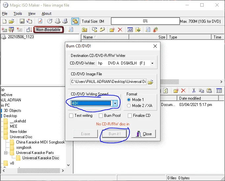225x181 pixels.
Task: Click the Burn CD/DVD toolbar icon
Action: [58, 21]
